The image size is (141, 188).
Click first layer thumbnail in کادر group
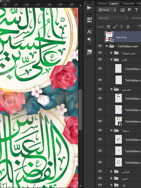(x=118, y=68)
